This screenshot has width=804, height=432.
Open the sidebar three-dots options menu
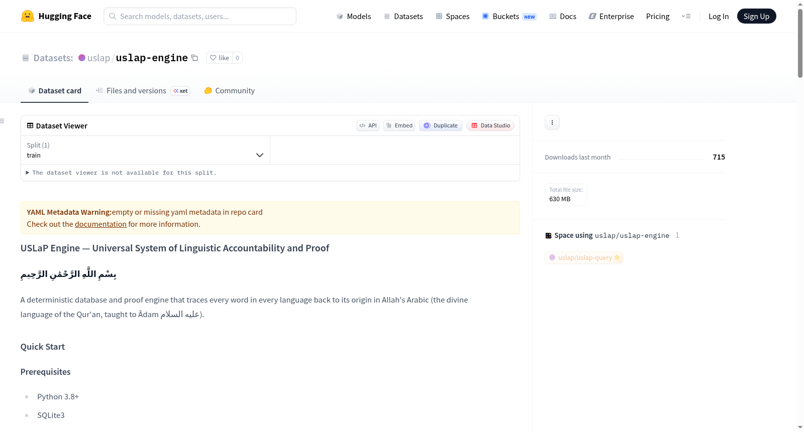pos(552,122)
